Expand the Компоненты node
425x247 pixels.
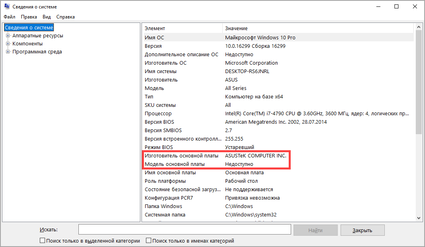(8, 44)
